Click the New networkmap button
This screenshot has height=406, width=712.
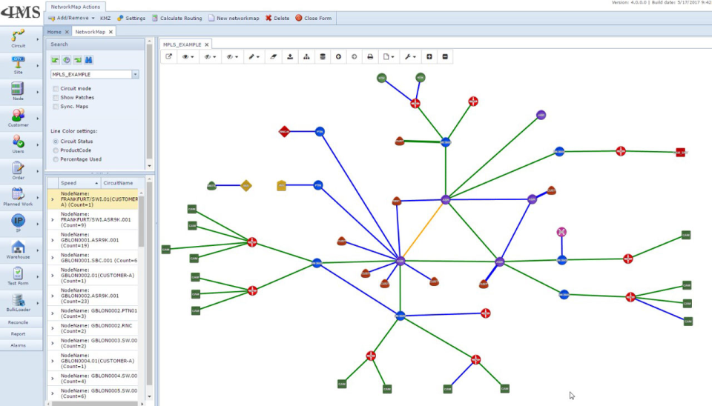point(234,18)
